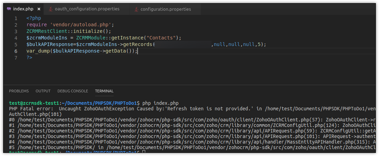Click the "Contacts" string literal
Image resolution: width=379 pixels, height=156 pixels.
[161, 38]
